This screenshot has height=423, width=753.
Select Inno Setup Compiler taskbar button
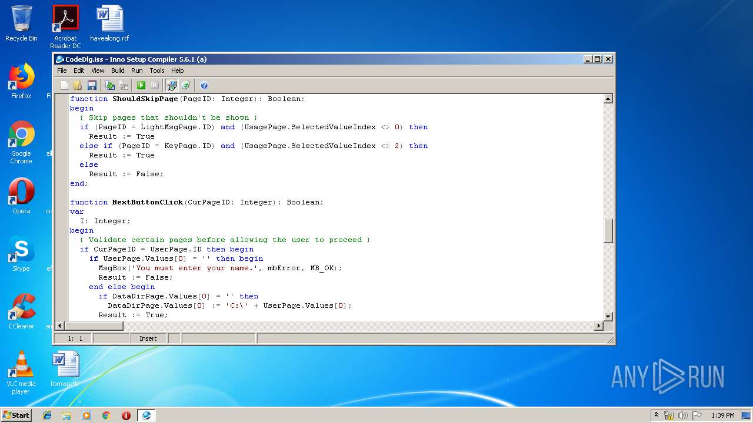coord(146,415)
